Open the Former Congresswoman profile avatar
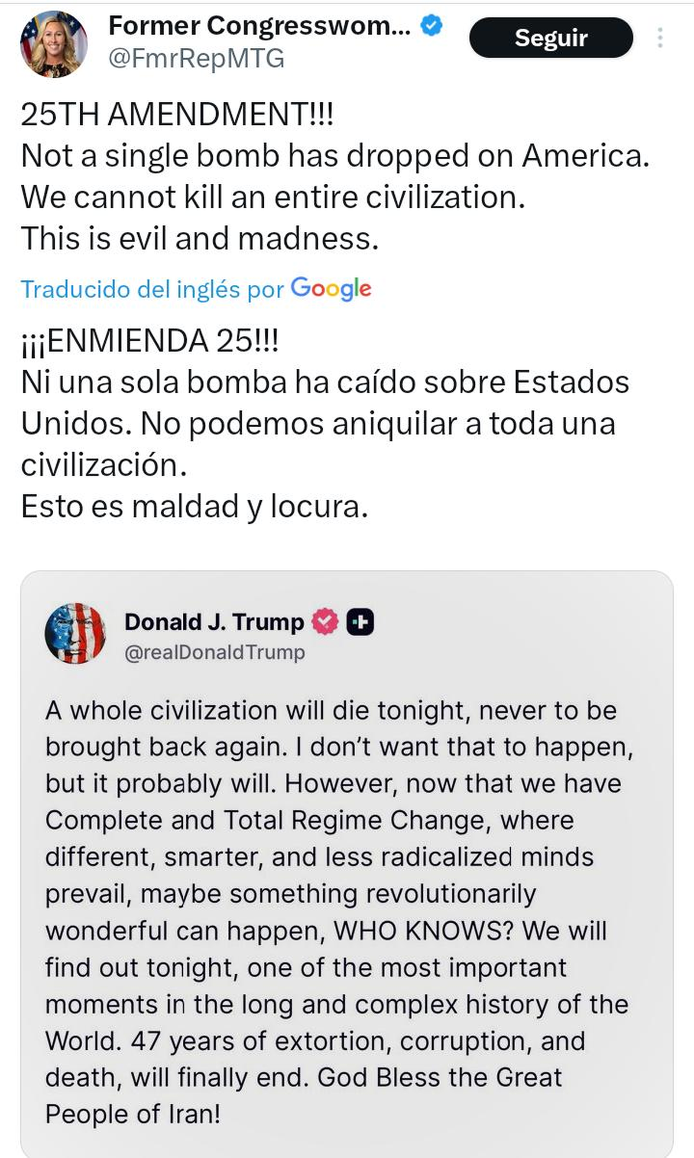The width and height of the screenshot is (694, 1158). [54, 45]
